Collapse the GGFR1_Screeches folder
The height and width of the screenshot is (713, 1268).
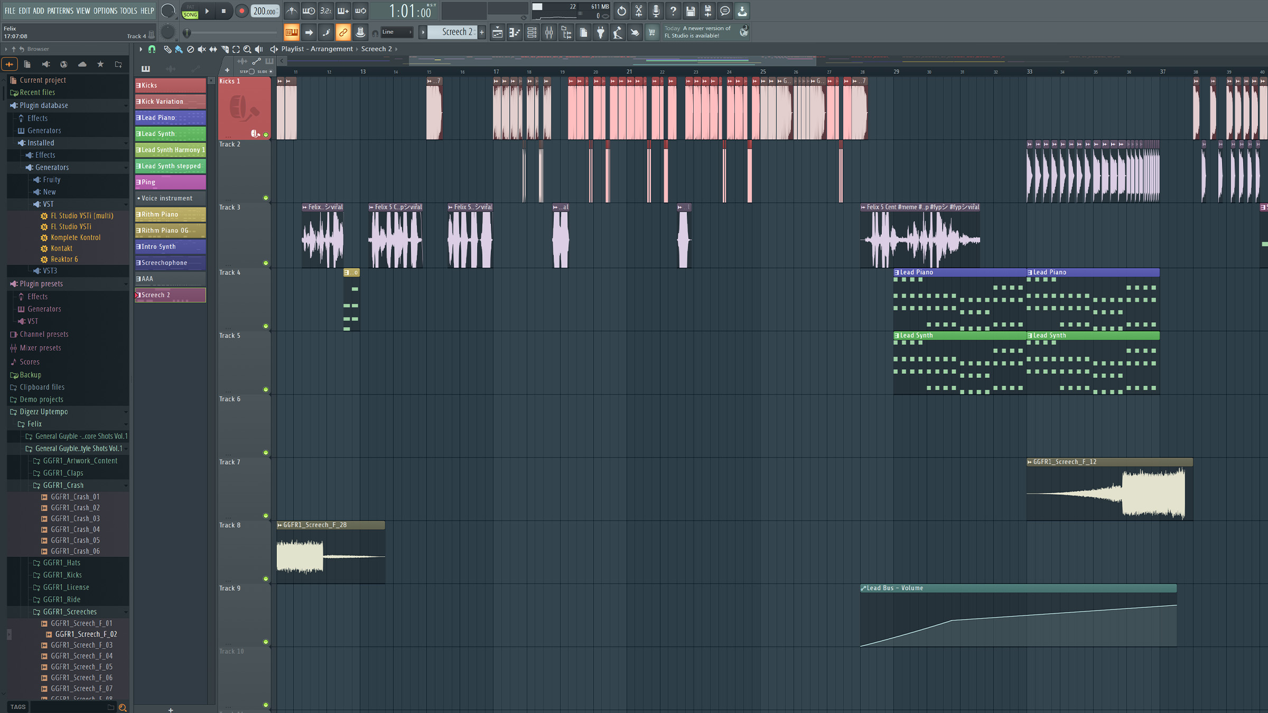(70, 612)
